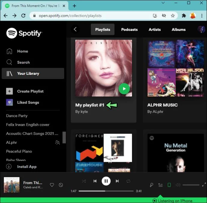This screenshot has width=207, height=203.
Task: Bookmark this page with the star
Action: (173, 16)
